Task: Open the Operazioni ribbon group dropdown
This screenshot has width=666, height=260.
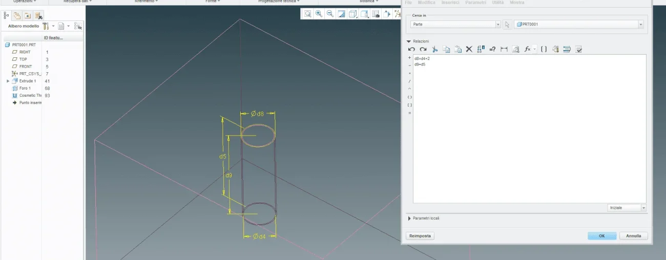Action: click(x=24, y=2)
